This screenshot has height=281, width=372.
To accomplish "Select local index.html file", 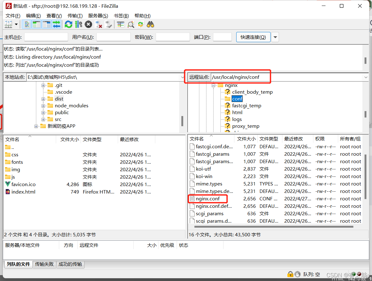I will pyautogui.click(x=23, y=192).
